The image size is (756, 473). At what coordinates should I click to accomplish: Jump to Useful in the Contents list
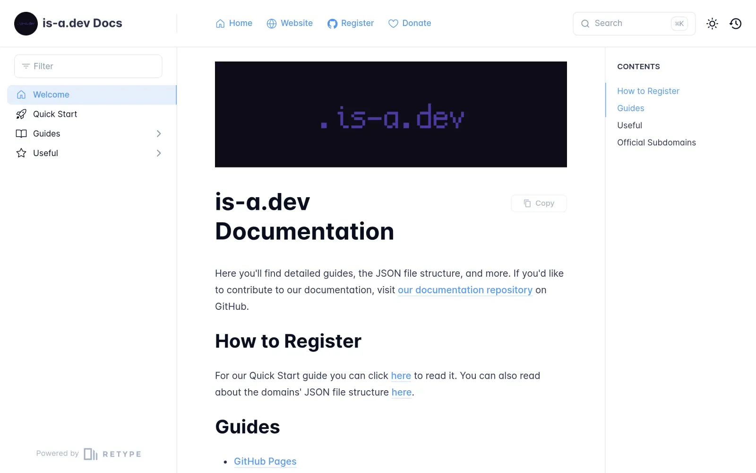pos(630,125)
